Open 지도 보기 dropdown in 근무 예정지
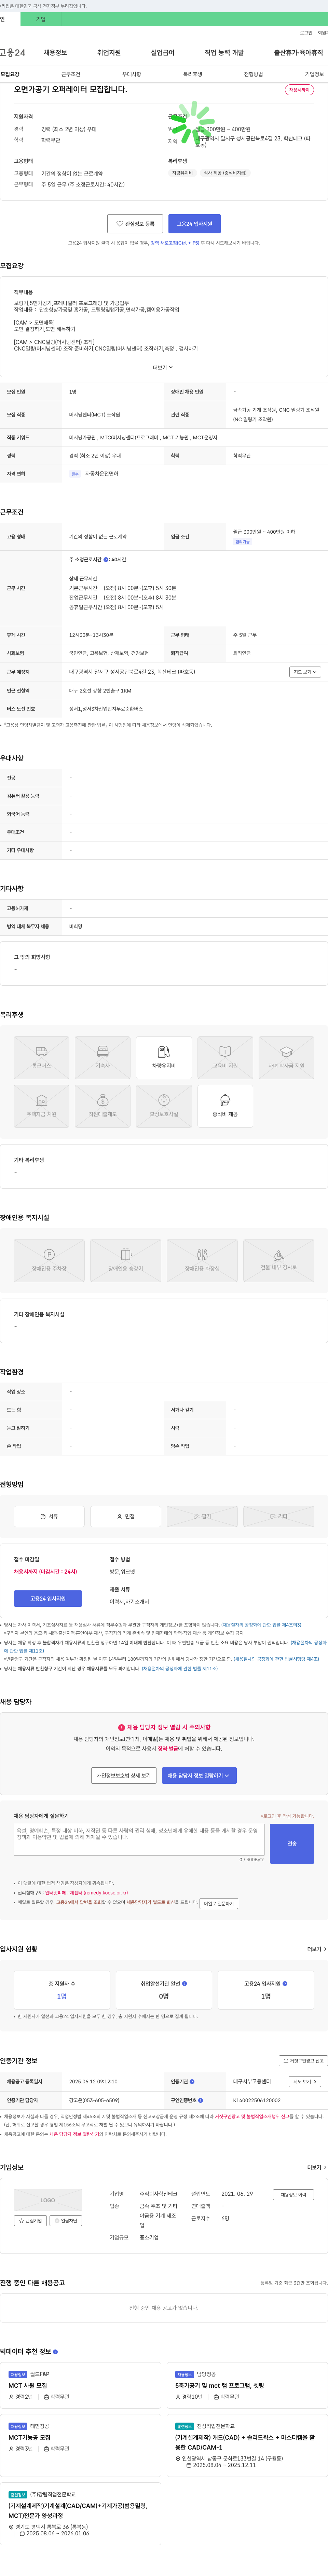The height and width of the screenshot is (2576, 328). (x=305, y=672)
